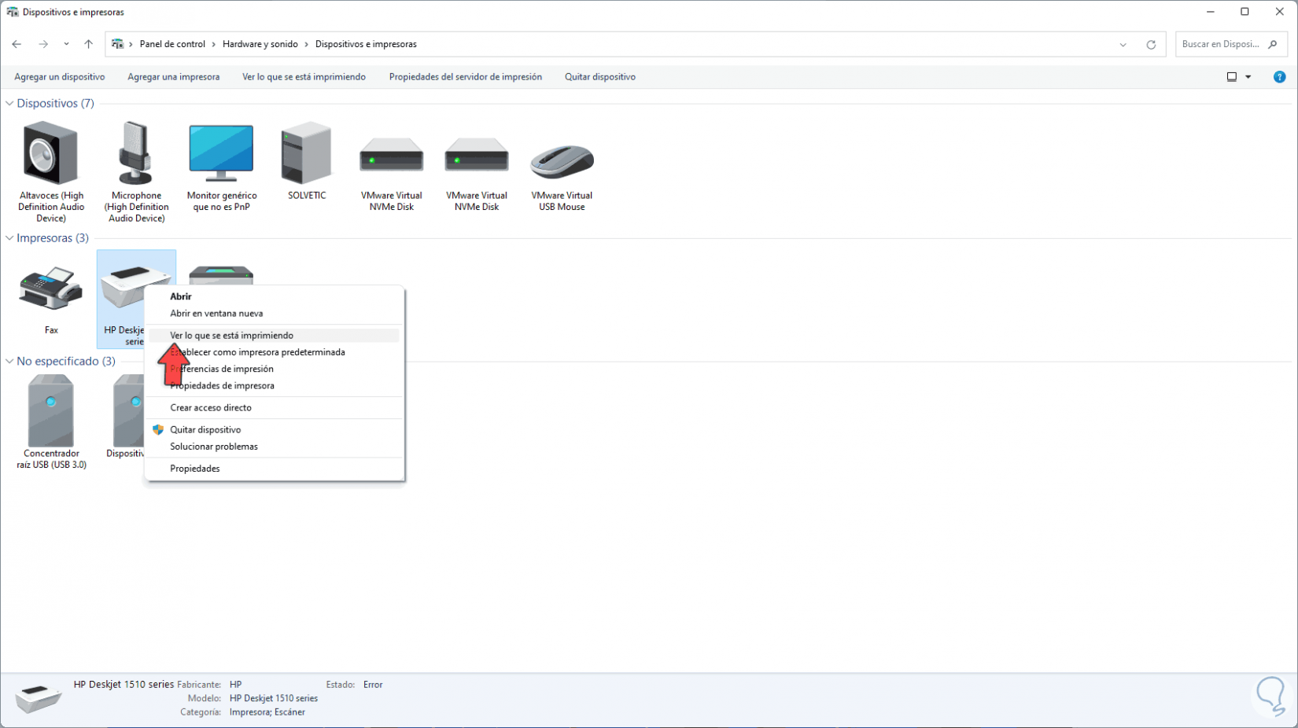1298x728 pixels.
Task: Collapse the No especificado (3) group
Action: click(9, 362)
